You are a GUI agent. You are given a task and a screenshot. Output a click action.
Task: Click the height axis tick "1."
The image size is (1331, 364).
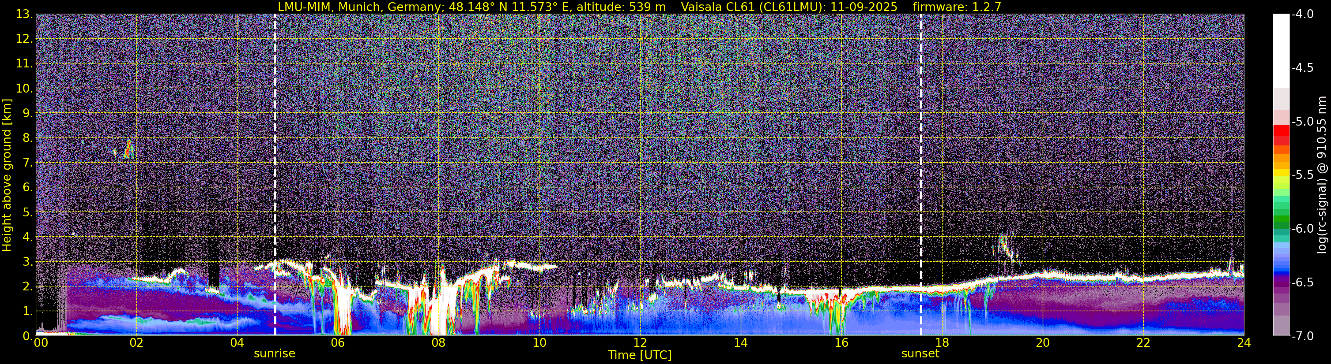(27, 312)
